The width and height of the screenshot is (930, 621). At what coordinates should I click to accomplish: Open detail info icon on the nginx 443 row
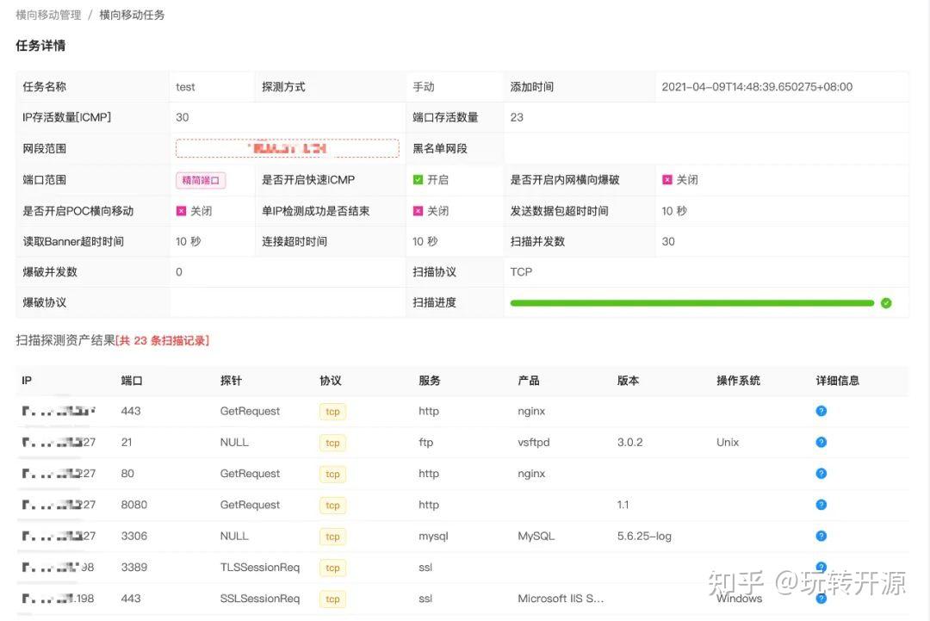(821, 411)
